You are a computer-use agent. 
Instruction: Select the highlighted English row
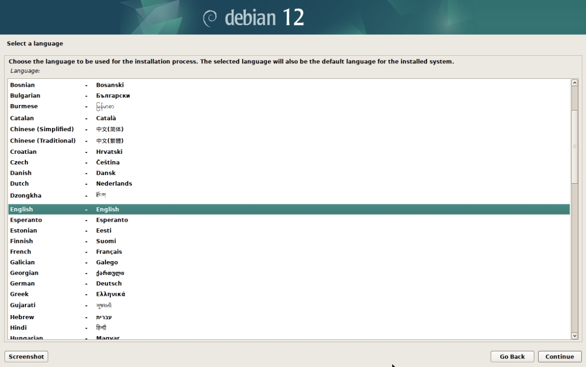point(289,210)
